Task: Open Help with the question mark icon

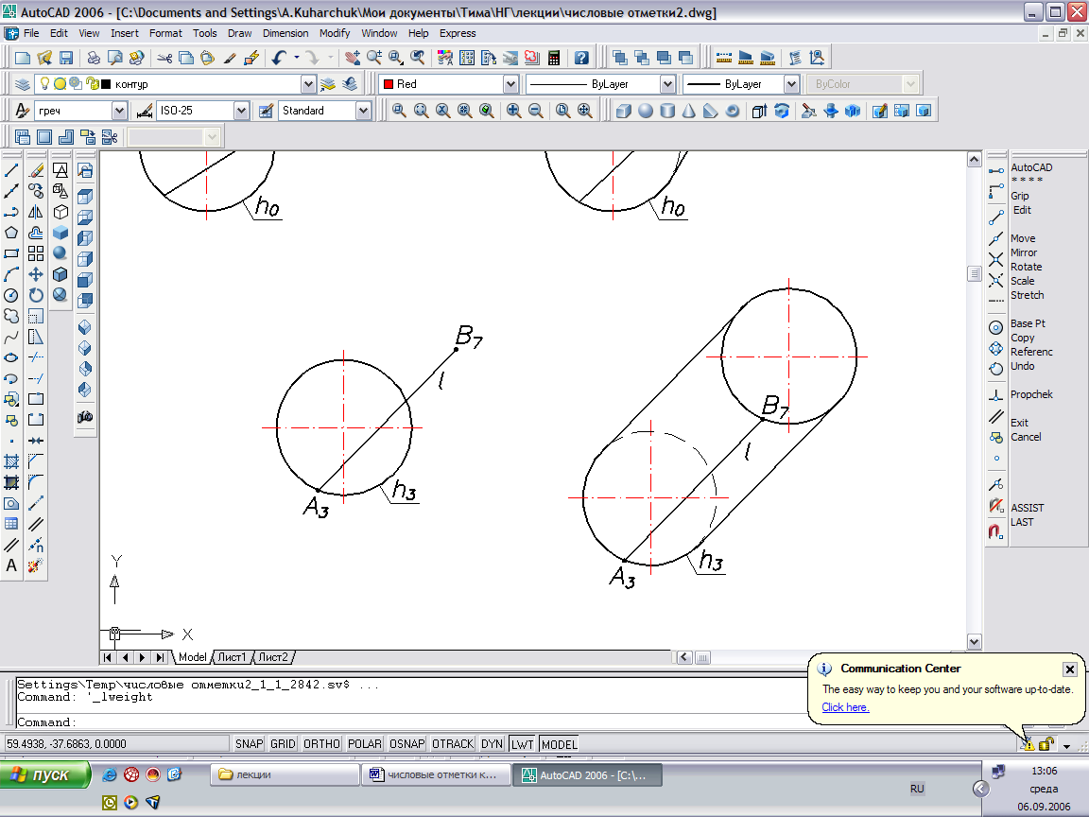Action: pyautogui.click(x=582, y=58)
